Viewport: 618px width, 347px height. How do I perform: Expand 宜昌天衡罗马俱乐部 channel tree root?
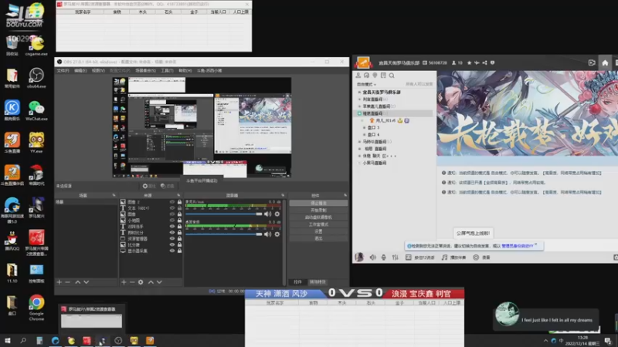pos(359,92)
